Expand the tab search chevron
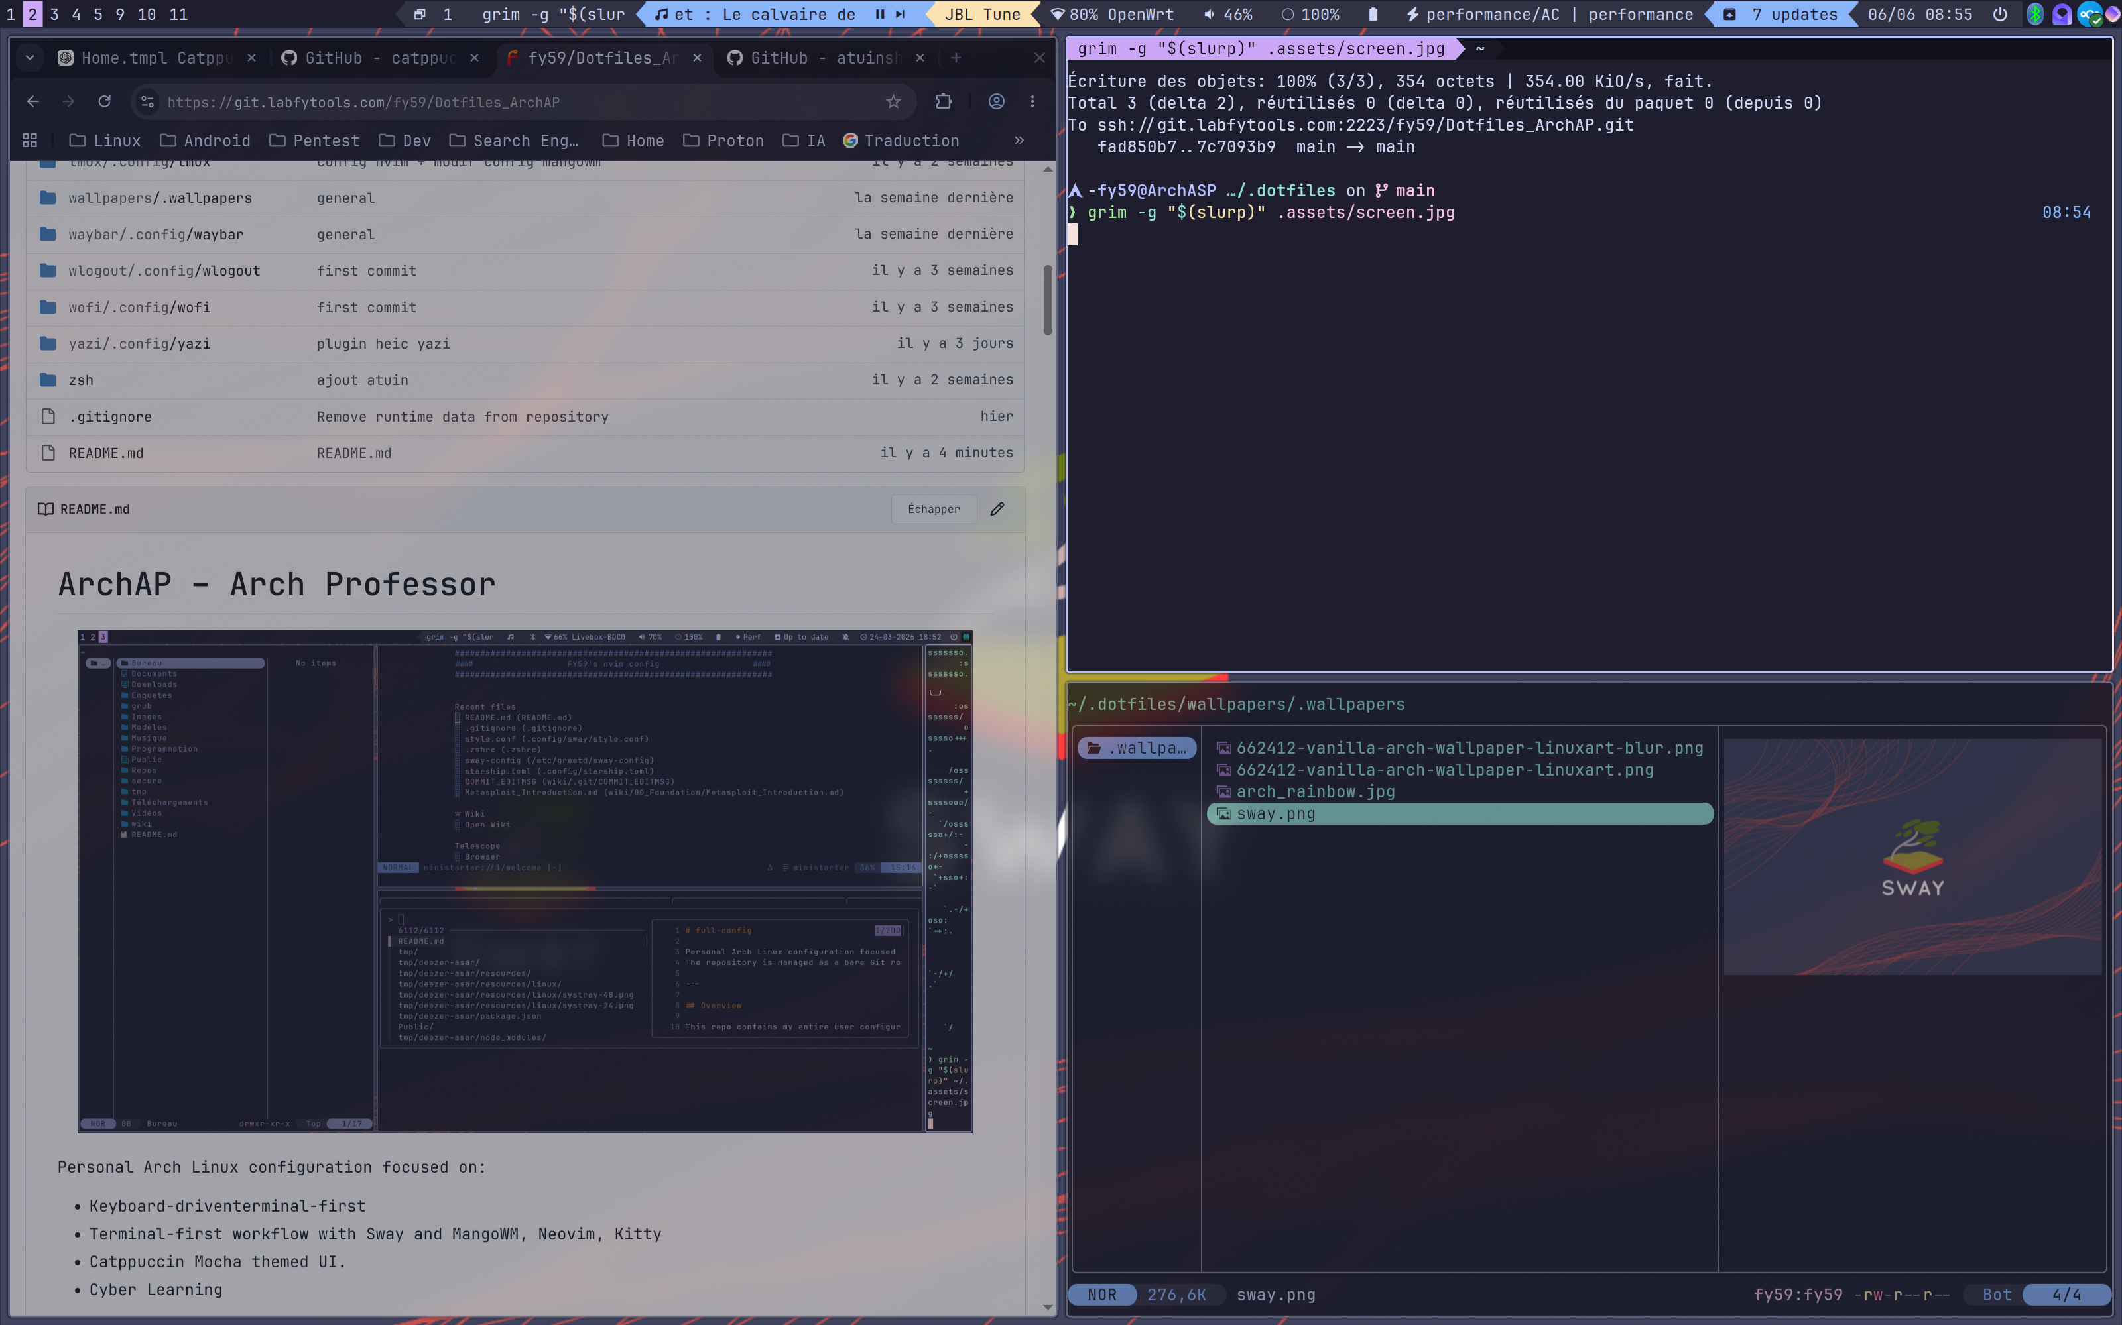Image resolution: width=2122 pixels, height=1325 pixels. (30, 58)
